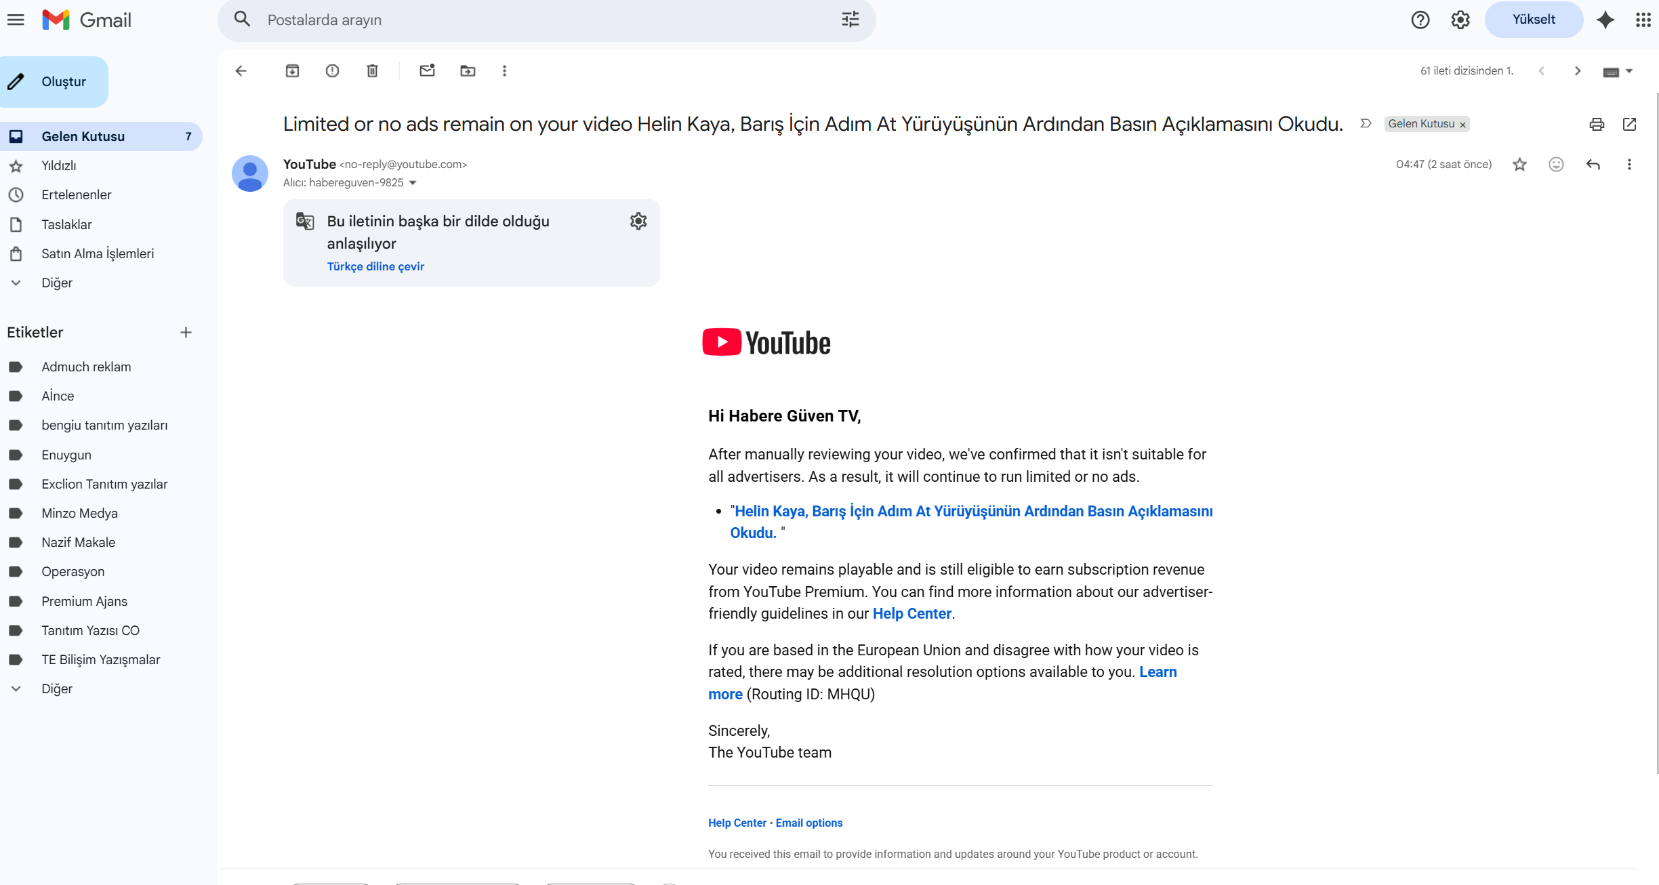Click the Gmail logo
Image resolution: width=1659 pixels, height=885 pixels.
tap(87, 20)
